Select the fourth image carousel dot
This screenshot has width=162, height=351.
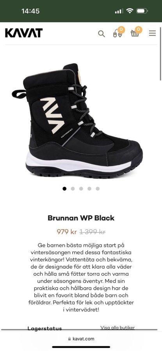89,189
